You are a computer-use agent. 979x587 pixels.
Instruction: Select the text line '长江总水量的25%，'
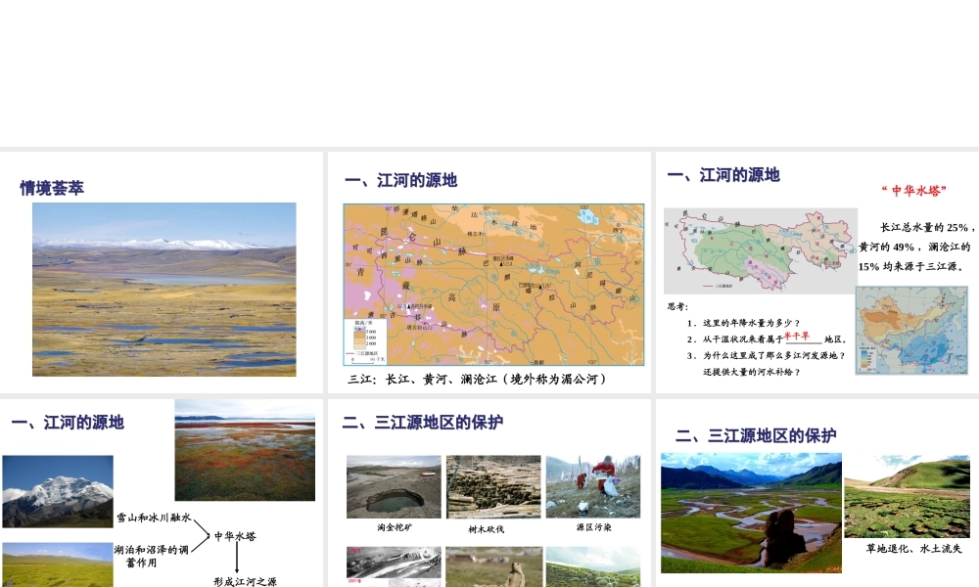(927, 228)
